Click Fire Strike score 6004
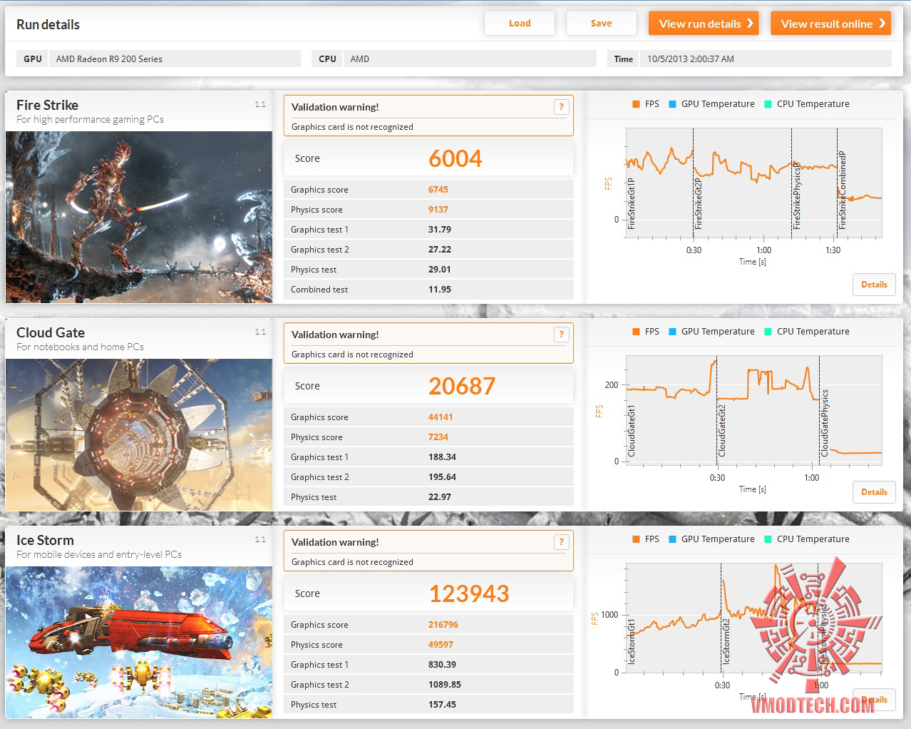Screen dimensions: 911x729 [455, 158]
